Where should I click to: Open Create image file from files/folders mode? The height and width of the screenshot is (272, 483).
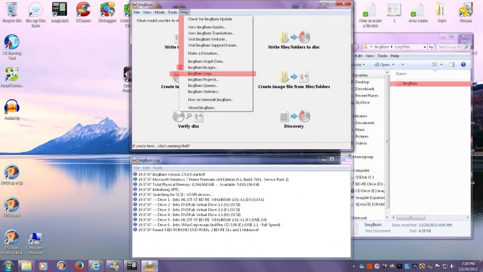point(293,80)
